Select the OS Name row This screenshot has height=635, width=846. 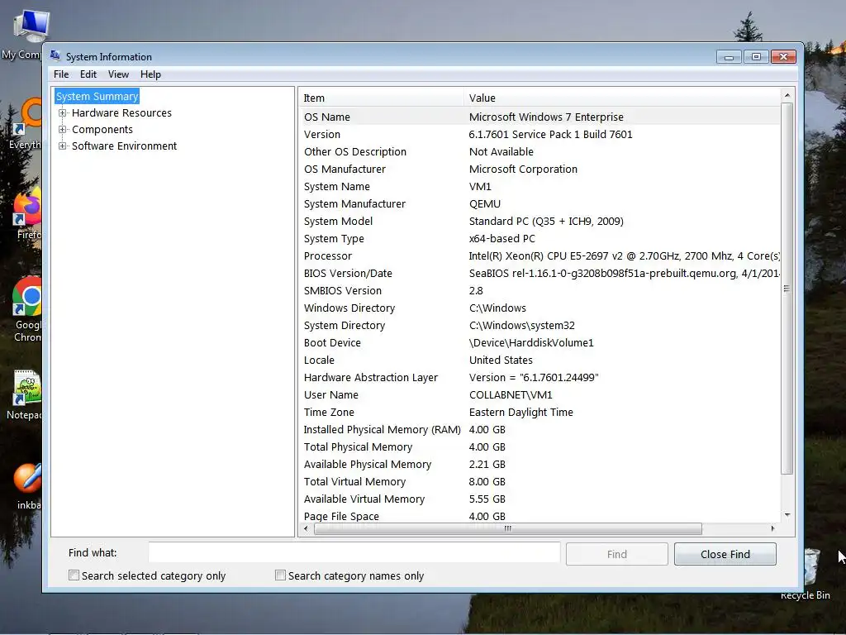[539, 117]
